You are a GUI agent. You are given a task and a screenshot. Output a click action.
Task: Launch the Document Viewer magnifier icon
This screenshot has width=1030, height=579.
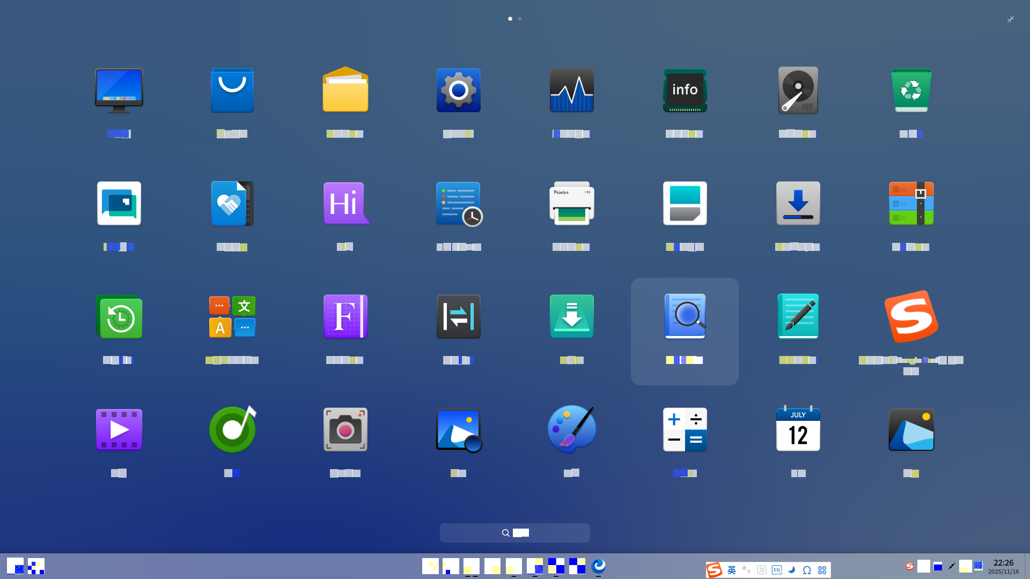(x=685, y=316)
